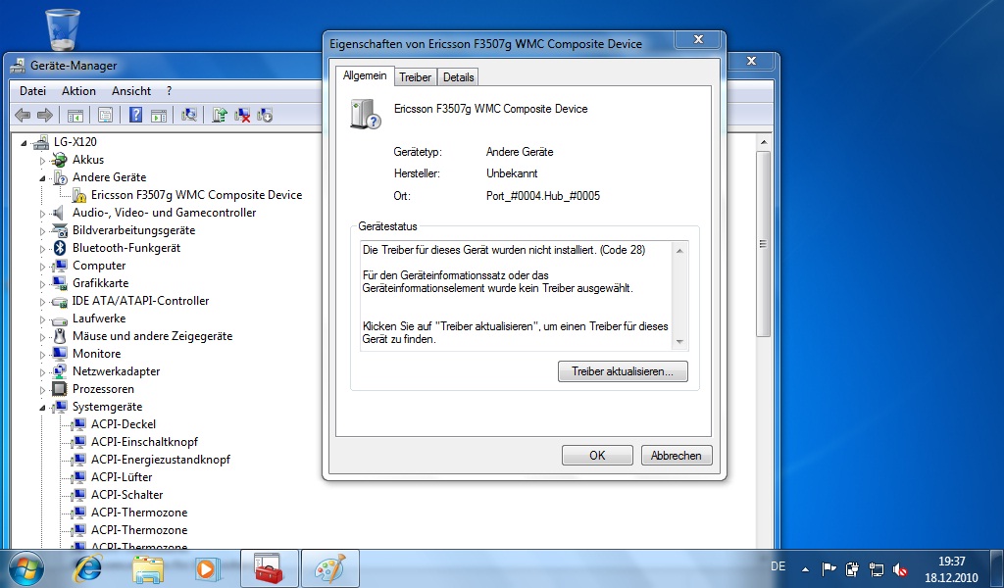Click the muted volume tray icon
This screenshot has width=1004, height=588.
(x=900, y=568)
